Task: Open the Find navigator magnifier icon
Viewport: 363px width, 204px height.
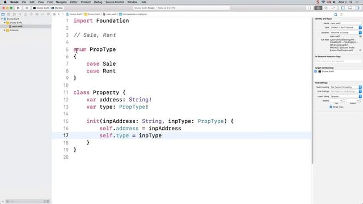Action: click(20, 14)
